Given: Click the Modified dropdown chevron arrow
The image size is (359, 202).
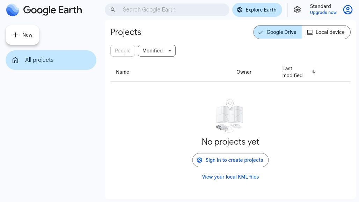Looking at the screenshot, I should [170, 51].
